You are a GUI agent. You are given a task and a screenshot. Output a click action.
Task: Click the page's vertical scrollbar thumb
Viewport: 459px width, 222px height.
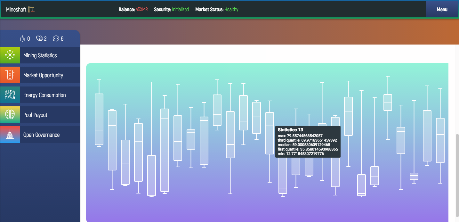pyautogui.click(x=457, y=176)
